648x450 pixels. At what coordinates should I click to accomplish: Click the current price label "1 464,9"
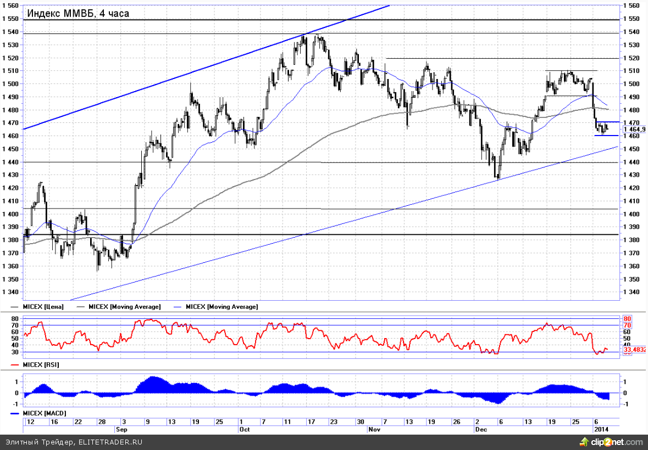click(634, 130)
